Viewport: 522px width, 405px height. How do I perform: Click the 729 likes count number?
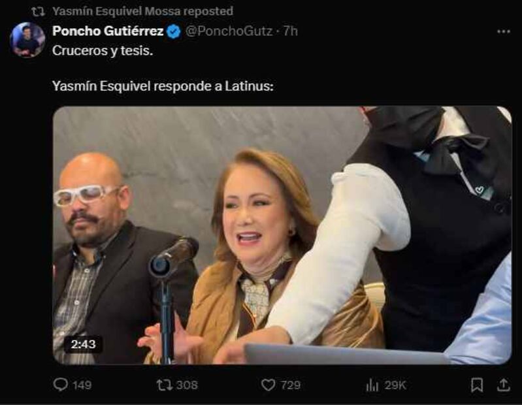(290, 385)
